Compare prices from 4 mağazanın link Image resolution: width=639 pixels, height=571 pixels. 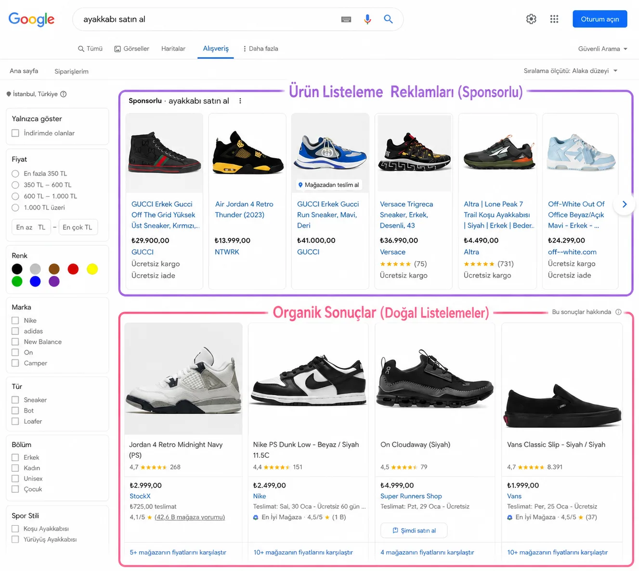(427, 553)
